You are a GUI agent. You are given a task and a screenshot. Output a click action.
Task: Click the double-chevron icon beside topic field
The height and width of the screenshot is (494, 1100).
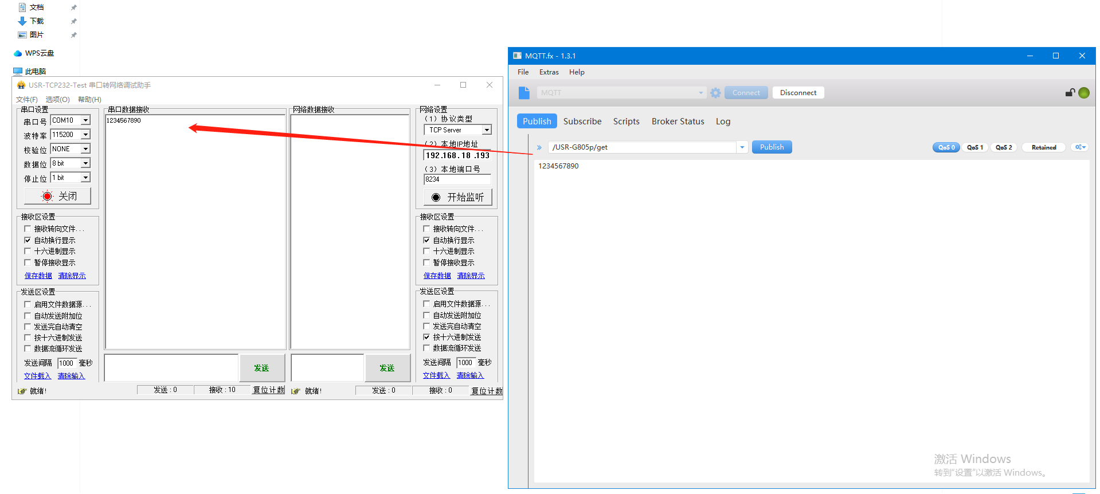(539, 148)
